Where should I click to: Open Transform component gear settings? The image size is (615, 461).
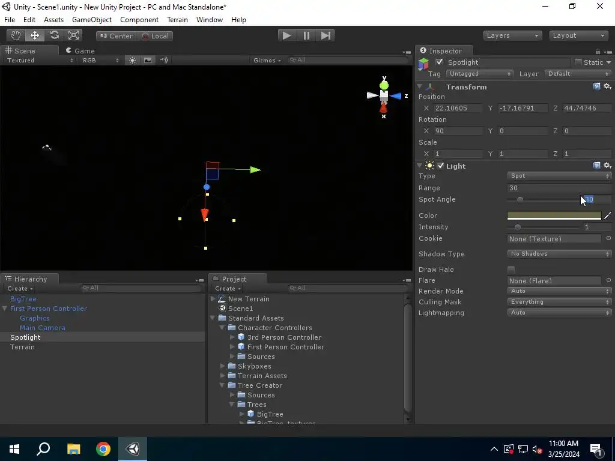click(607, 86)
